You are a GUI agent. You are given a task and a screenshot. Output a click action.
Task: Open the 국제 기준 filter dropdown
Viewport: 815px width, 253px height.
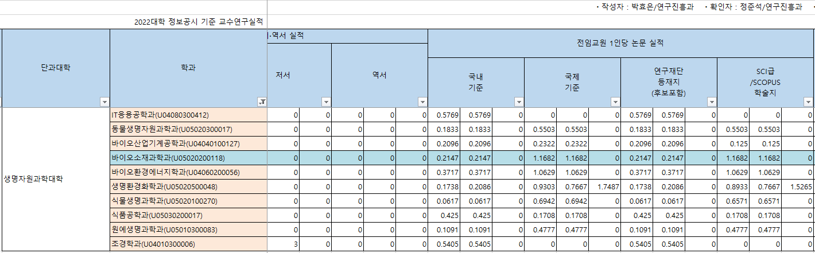coord(615,102)
